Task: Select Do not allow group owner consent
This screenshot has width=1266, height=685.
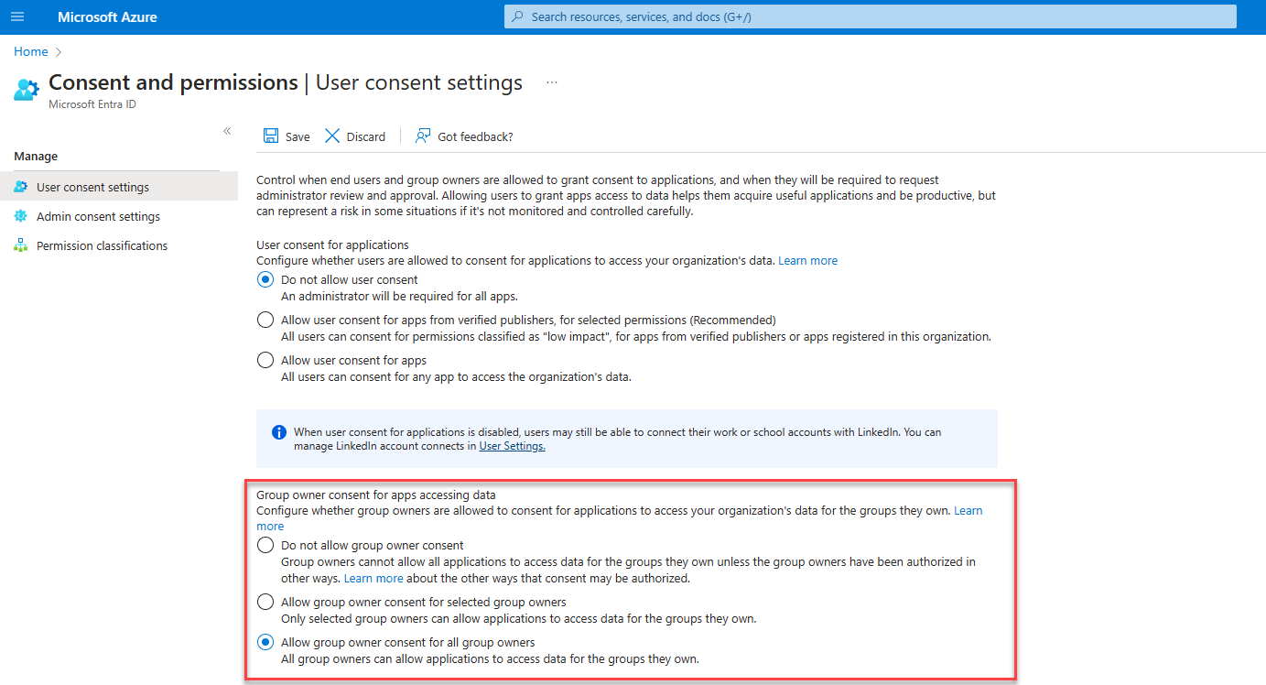Action: (265, 545)
